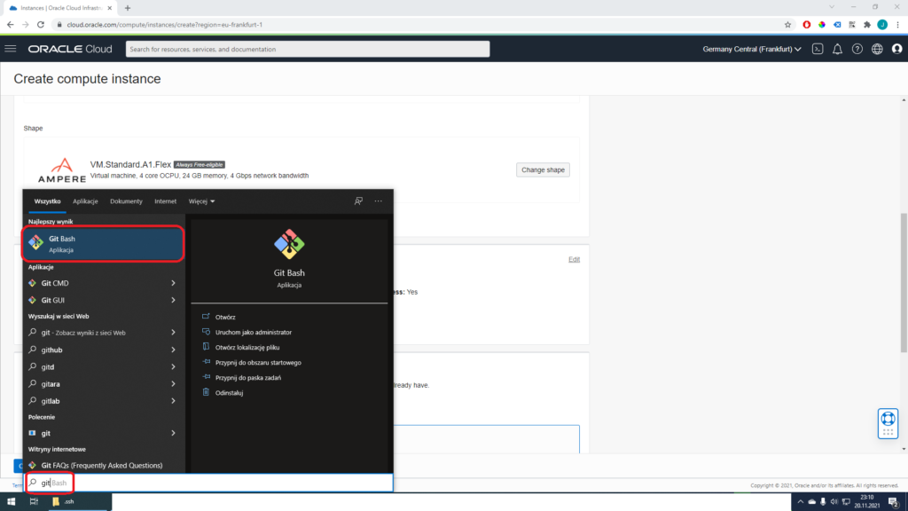Image resolution: width=908 pixels, height=511 pixels.
Task: Open a new browser tab
Action: pyautogui.click(x=128, y=8)
